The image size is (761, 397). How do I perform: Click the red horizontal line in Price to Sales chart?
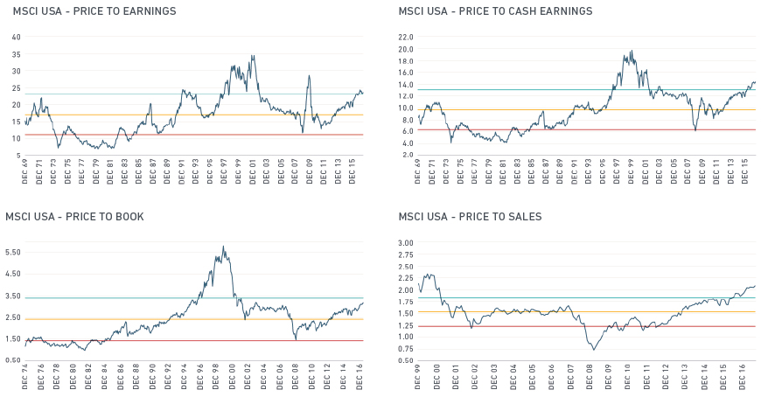[x=586, y=327]
